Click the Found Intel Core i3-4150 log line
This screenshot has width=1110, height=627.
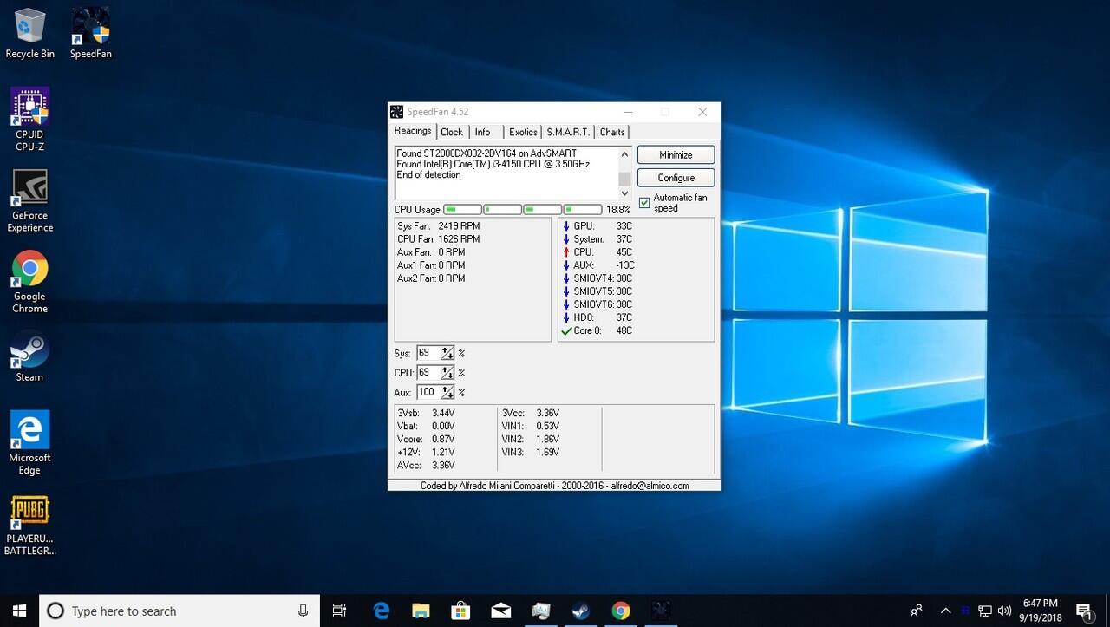[x=493, y=164]
